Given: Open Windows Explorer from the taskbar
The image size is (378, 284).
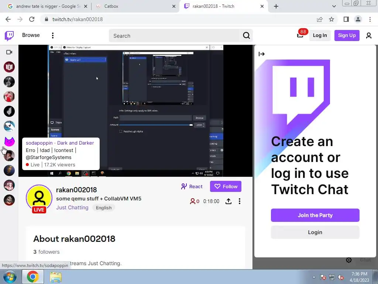Looking at the screenshot, I should point(56,277).
